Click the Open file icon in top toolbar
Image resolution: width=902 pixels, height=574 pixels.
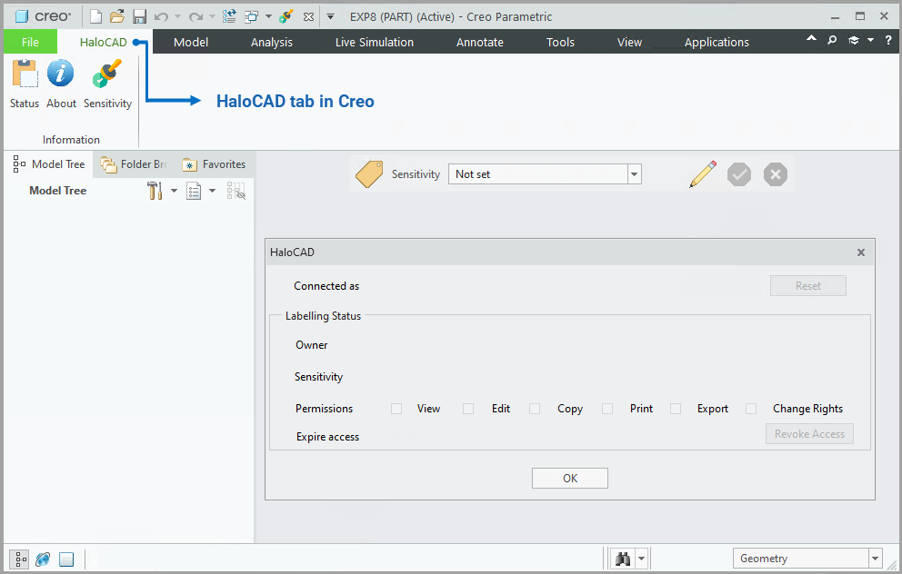click(116, 15)
